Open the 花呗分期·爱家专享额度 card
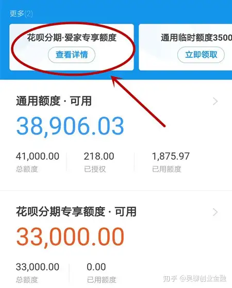232x288 pixels. (72, 47)
